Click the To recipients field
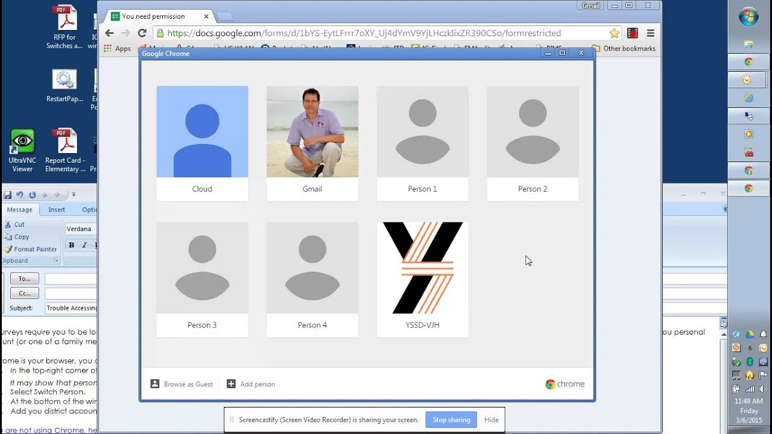 point(71,278)
